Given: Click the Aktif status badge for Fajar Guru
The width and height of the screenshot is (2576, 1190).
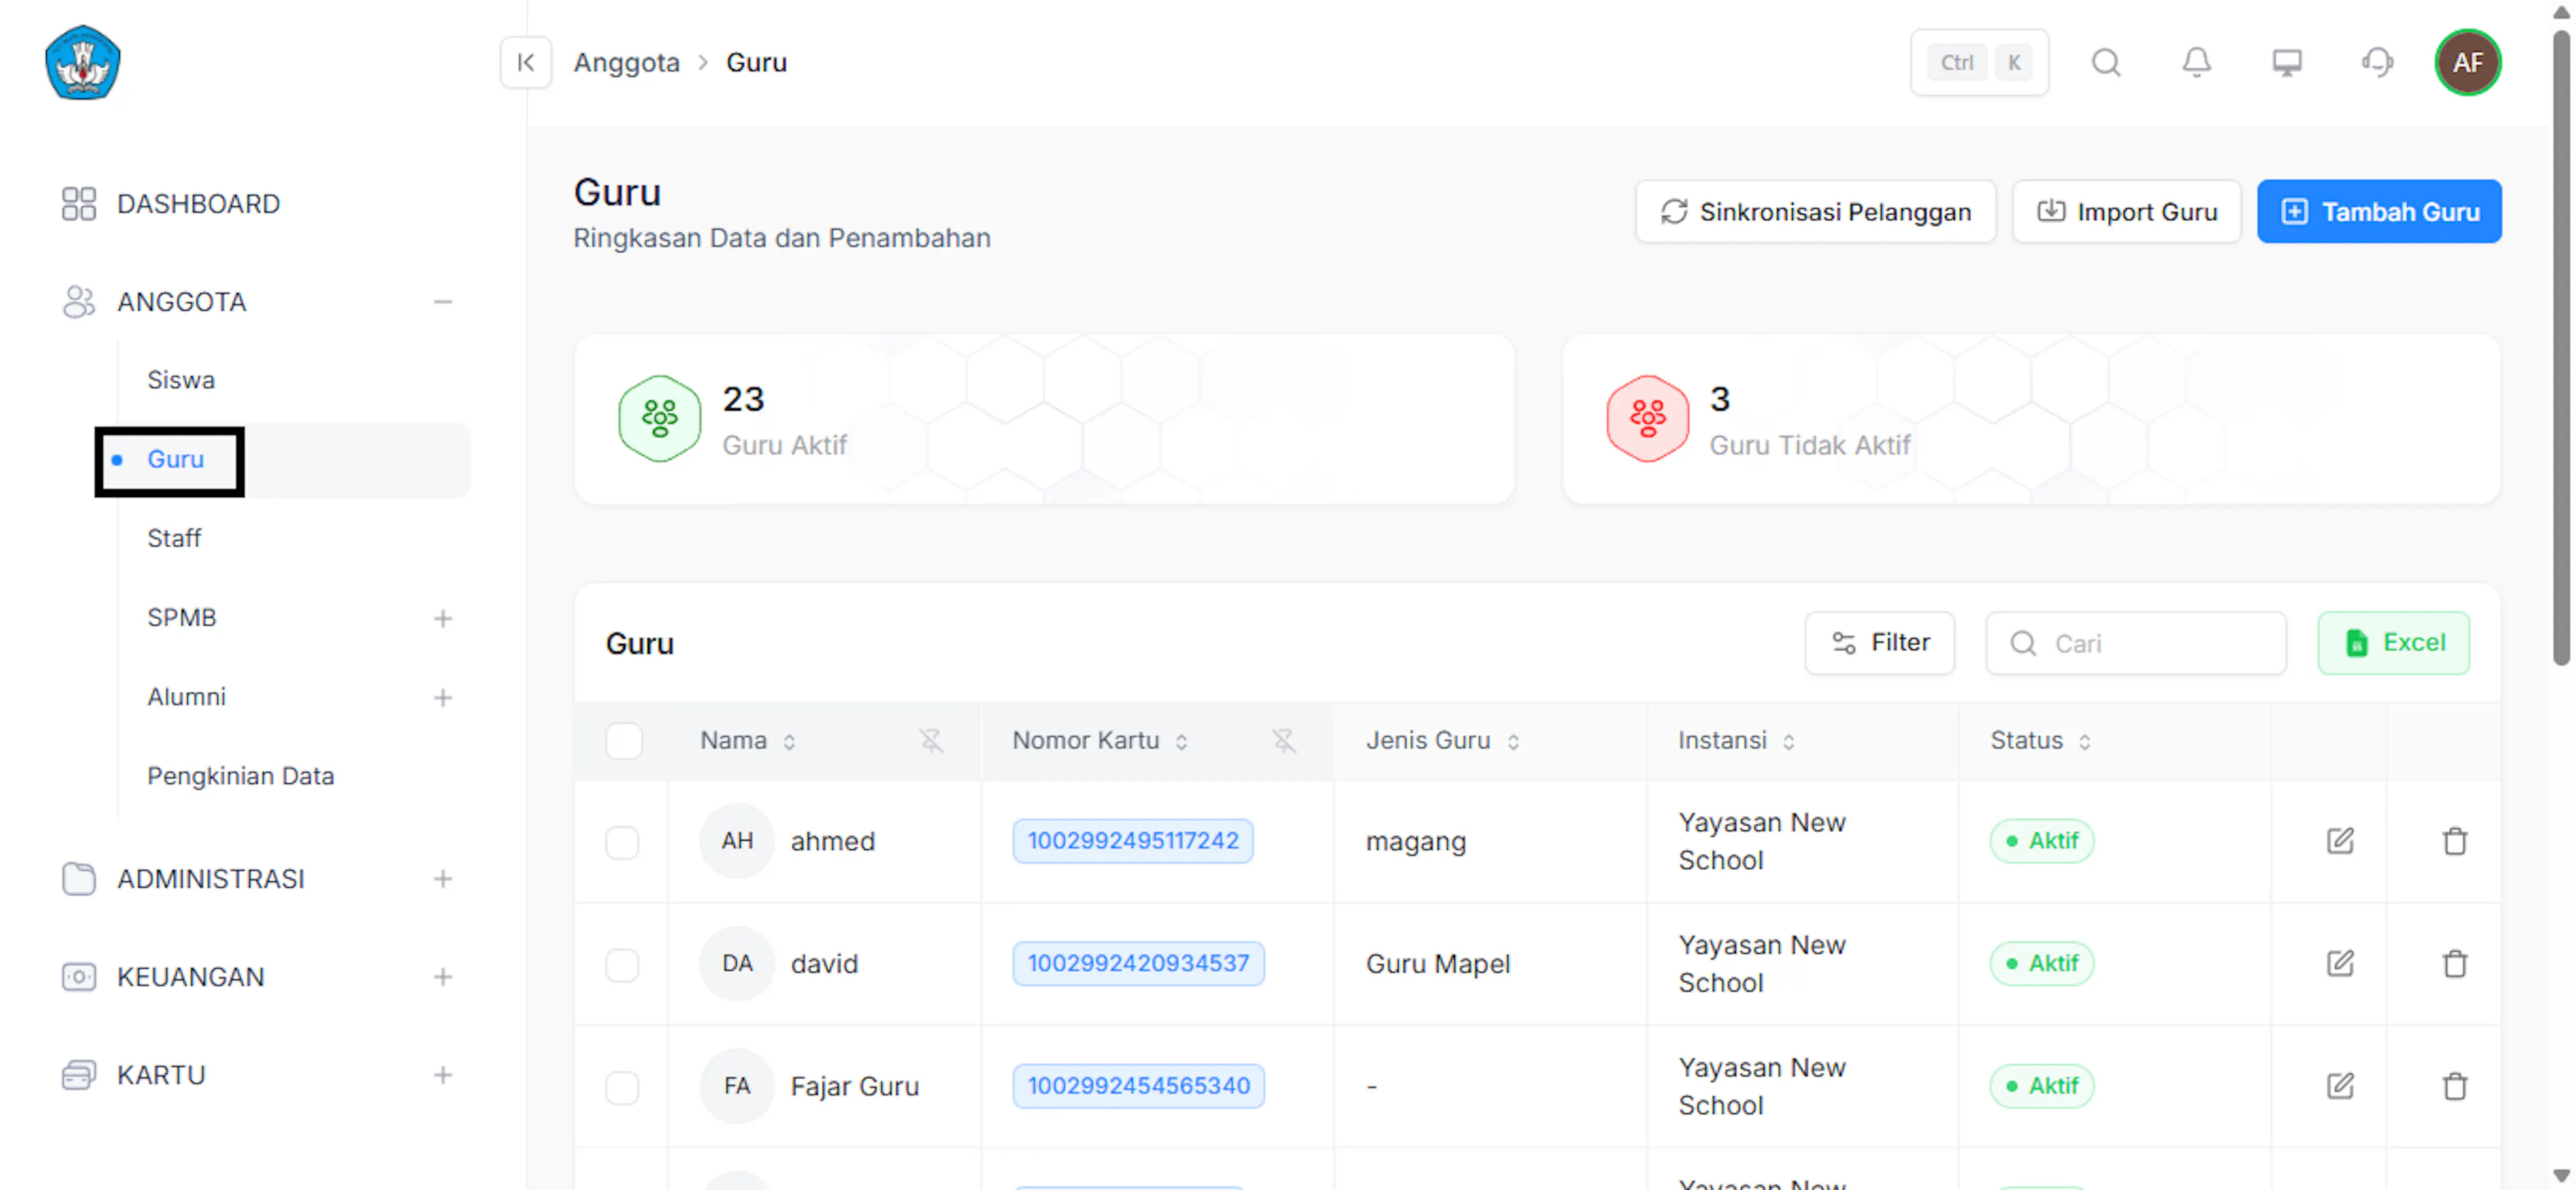Looking at the screenshot, I should [2041, 1086].
